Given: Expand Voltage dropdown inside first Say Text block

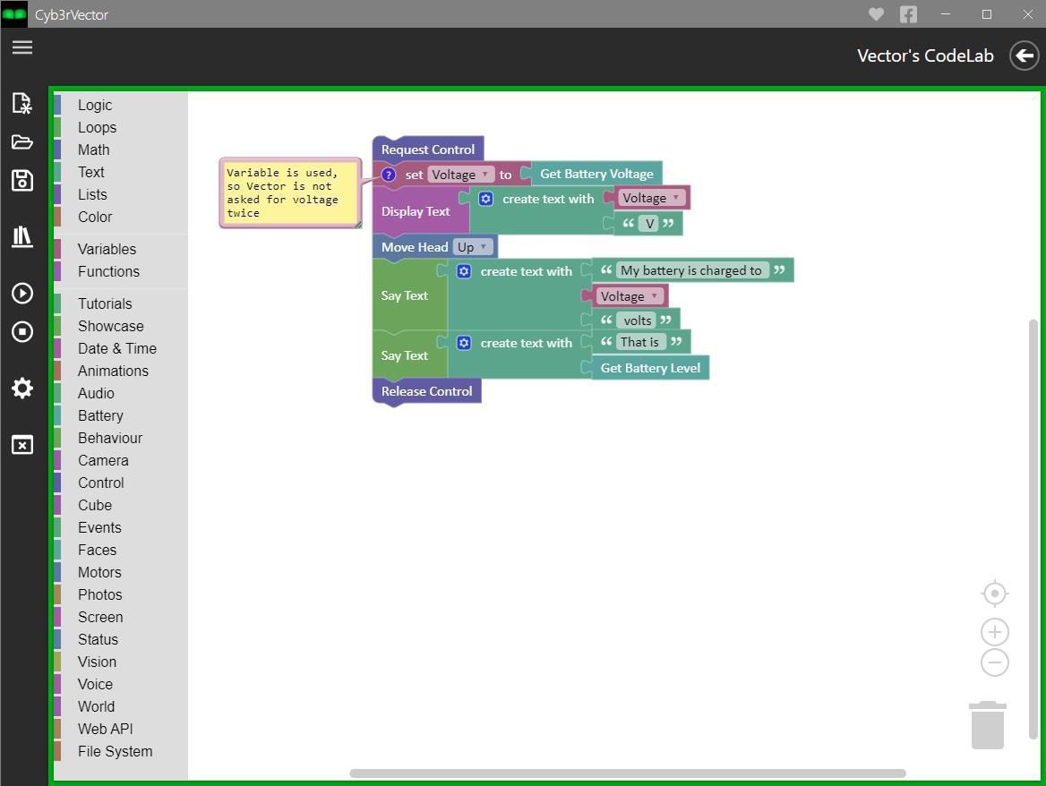Looking at the screenshot, I should click(629, 296).
